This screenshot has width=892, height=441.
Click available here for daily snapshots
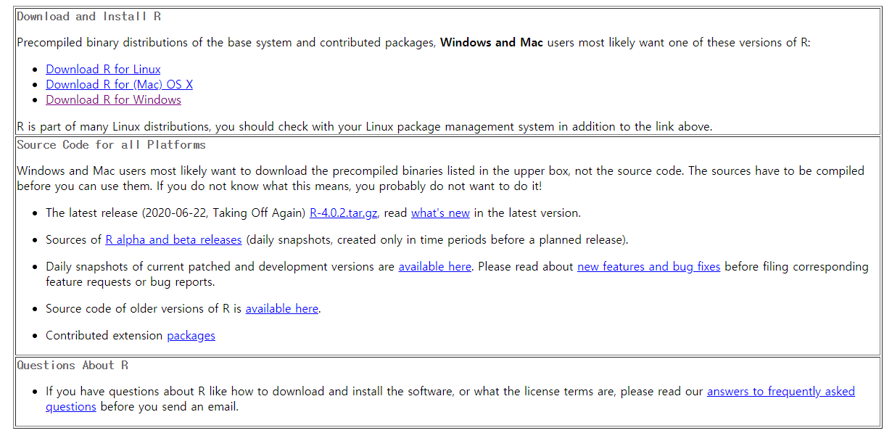(434, 266)
